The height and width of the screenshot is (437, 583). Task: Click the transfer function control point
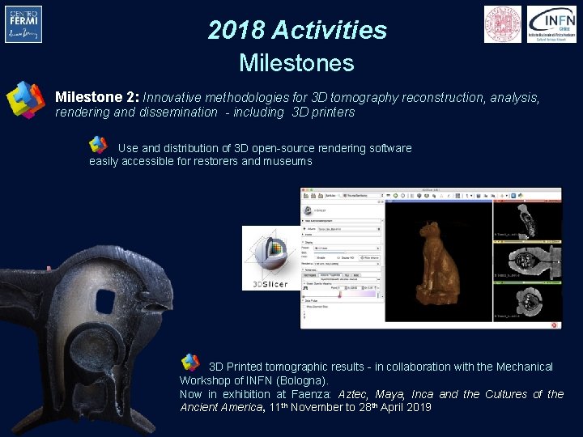click(x=339, y=296)
